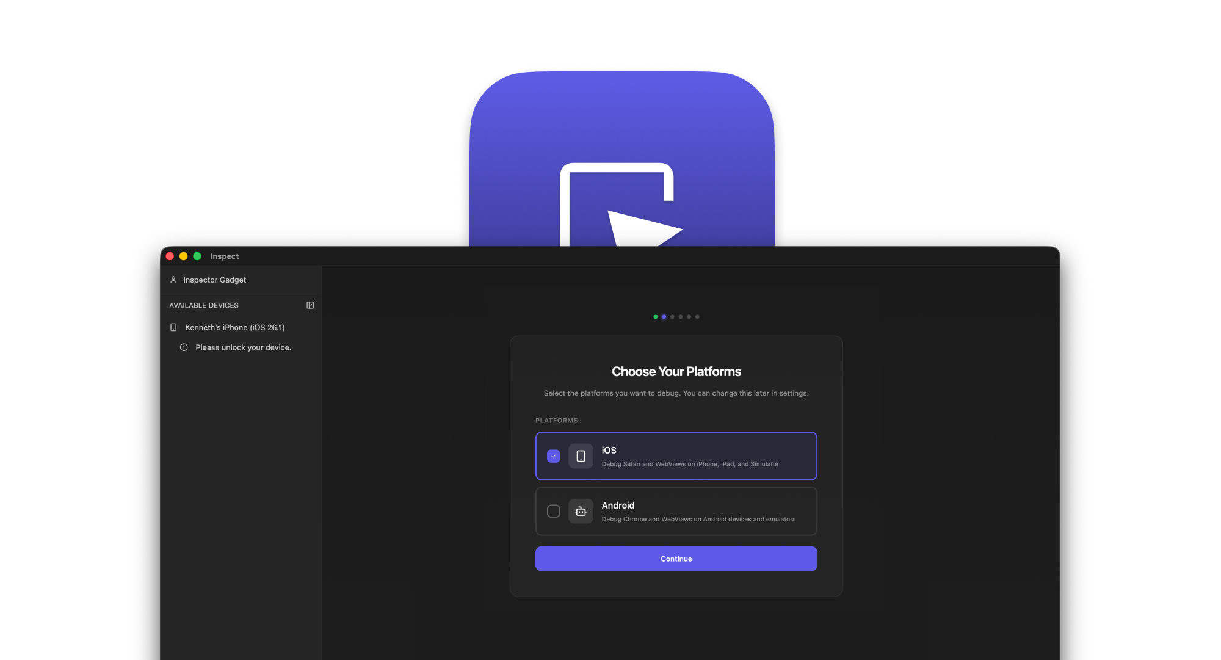Select the Android platform card
This screenshot has height=660, width=1221.
[x=702, y=511]
